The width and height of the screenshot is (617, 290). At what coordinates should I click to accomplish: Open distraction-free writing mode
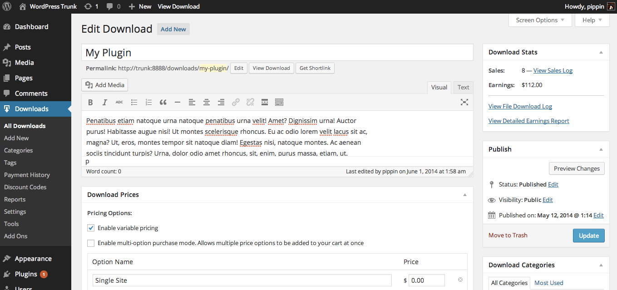(x=464, y=102)
